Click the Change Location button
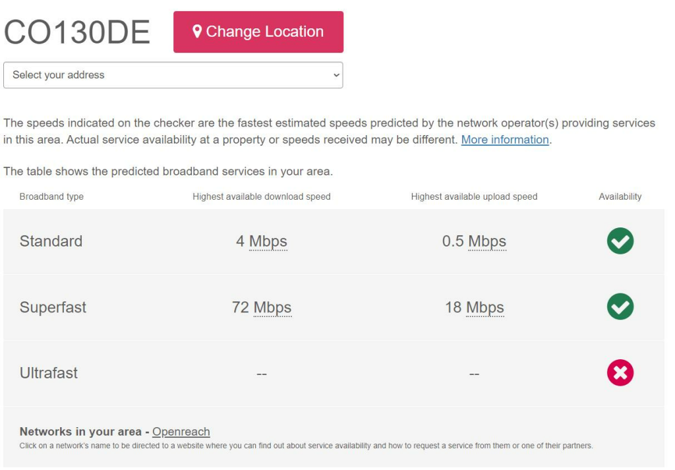 258,32
